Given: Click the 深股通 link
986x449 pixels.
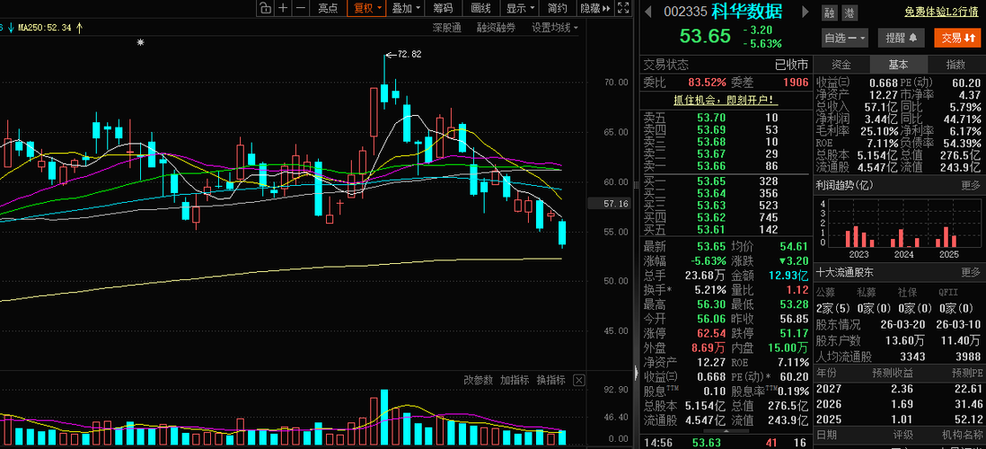Looking at the screenshot, I should click(447, 28).
